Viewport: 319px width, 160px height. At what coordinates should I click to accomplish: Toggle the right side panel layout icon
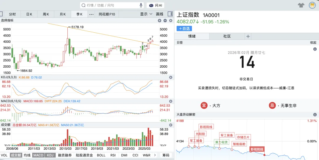[170, 14]
